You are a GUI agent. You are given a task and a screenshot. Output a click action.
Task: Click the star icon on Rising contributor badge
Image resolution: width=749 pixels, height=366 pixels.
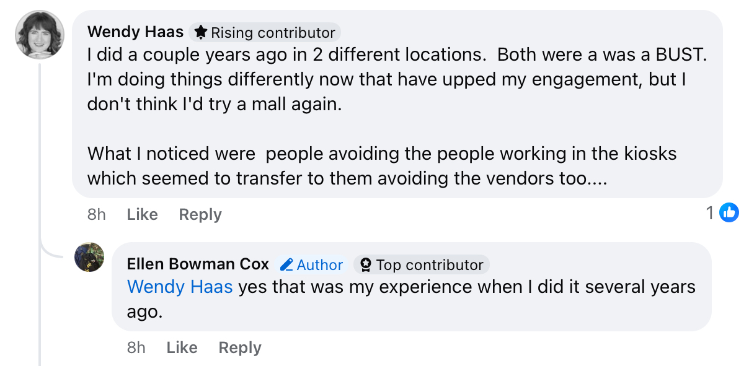201,32
